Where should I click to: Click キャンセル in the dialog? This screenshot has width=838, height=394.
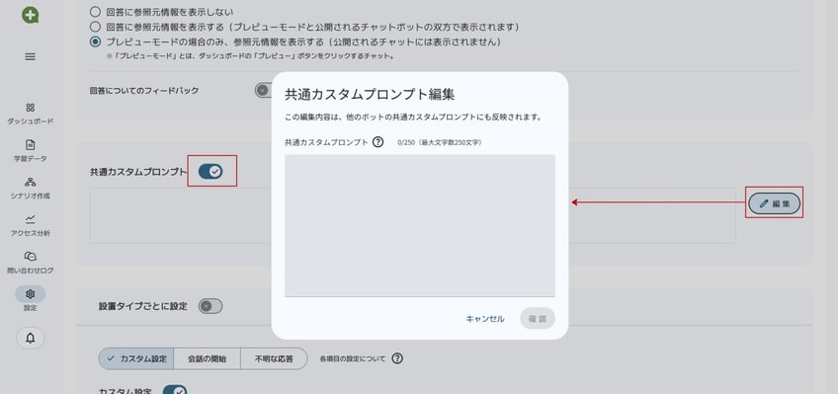485,319
